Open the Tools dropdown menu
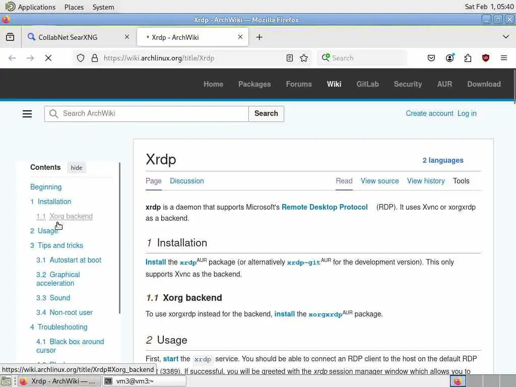Image resolution: width=516 pixels, height=387 pixels. pos(461,181)
